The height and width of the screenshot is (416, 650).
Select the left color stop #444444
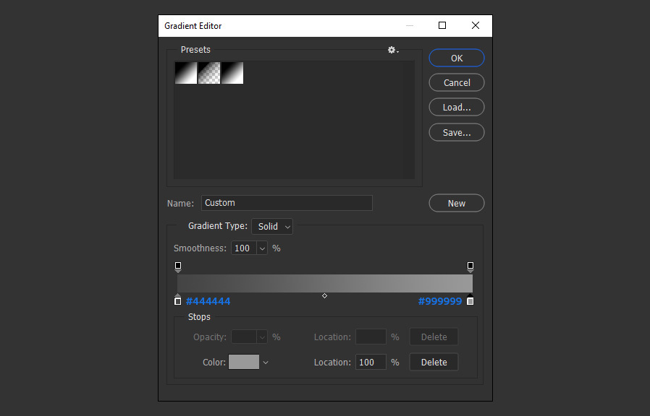pyautogui.click(x=178, y=300)
